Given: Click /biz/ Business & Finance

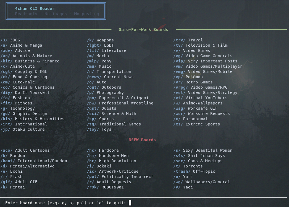Looking at the screenshot, I should 30,61.
